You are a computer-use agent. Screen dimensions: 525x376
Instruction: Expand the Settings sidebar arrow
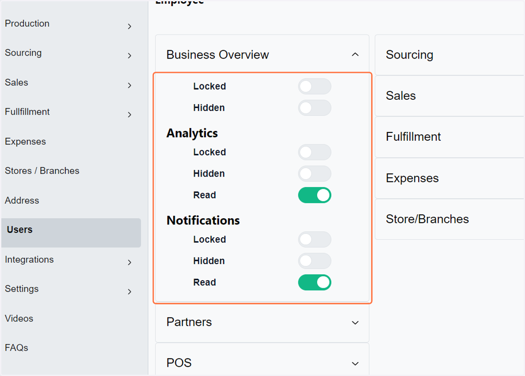click(129, 292)
